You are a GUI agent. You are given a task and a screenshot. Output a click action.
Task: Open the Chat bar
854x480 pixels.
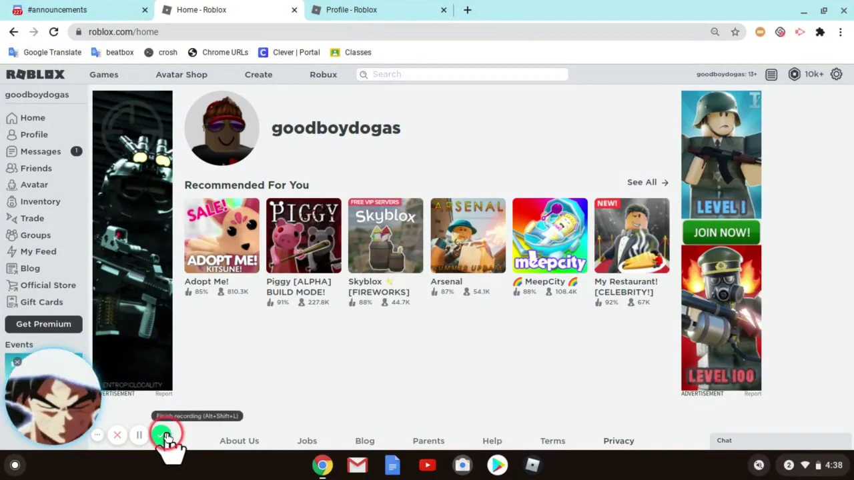tap(780, 441)
